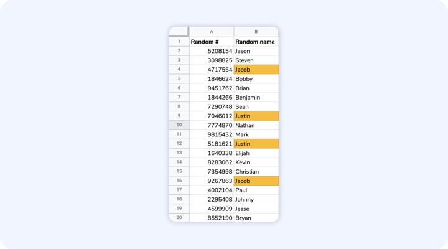This screenshot has width=448, height=249.
Task: Select row 10 header
Action: click(179, 125)
